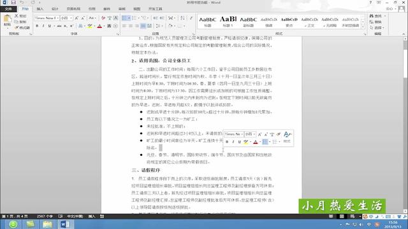
Task: Click the Numbering list button in the ribbon
Action: coord(135,18)
